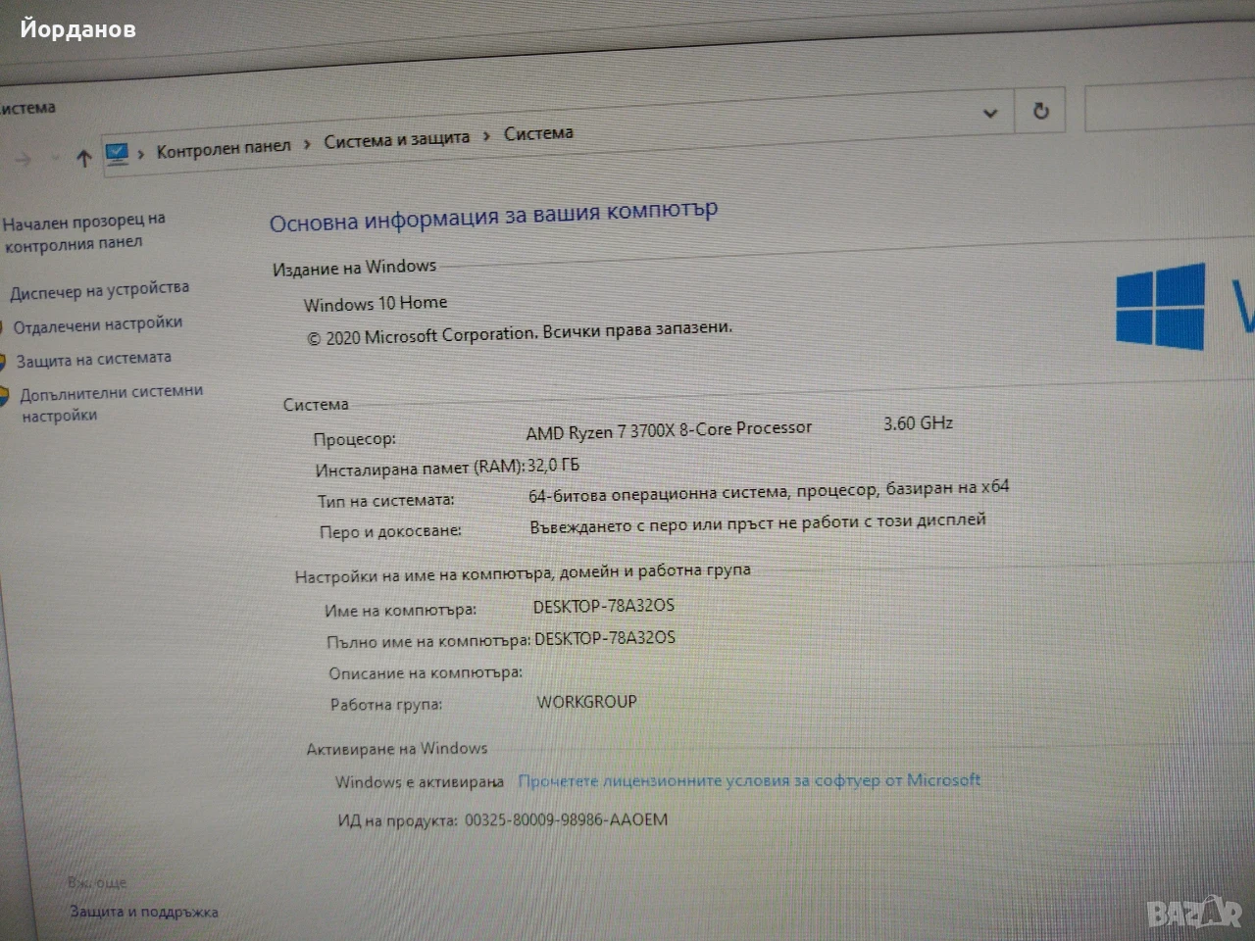Click the Up arrow navigation button
The image size is (1255, 941).
coord(83,158)
